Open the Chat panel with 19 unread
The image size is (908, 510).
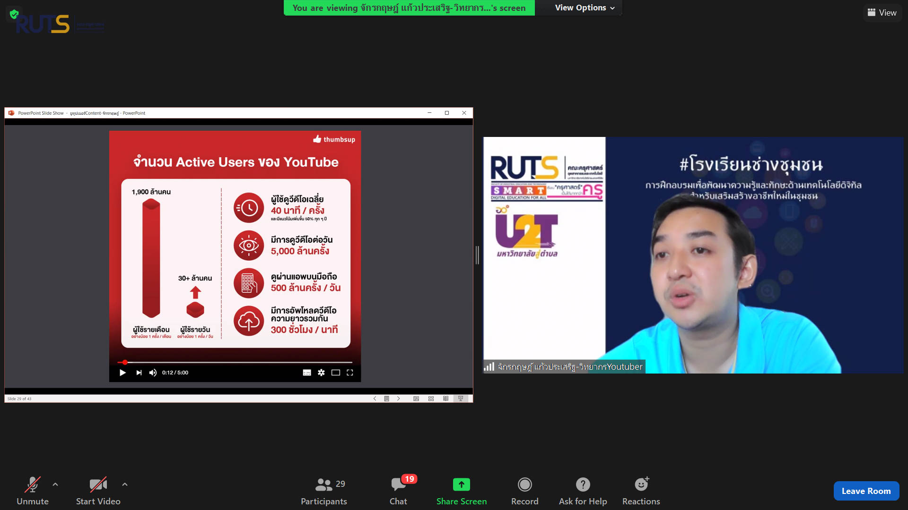[x=399, y=491]
